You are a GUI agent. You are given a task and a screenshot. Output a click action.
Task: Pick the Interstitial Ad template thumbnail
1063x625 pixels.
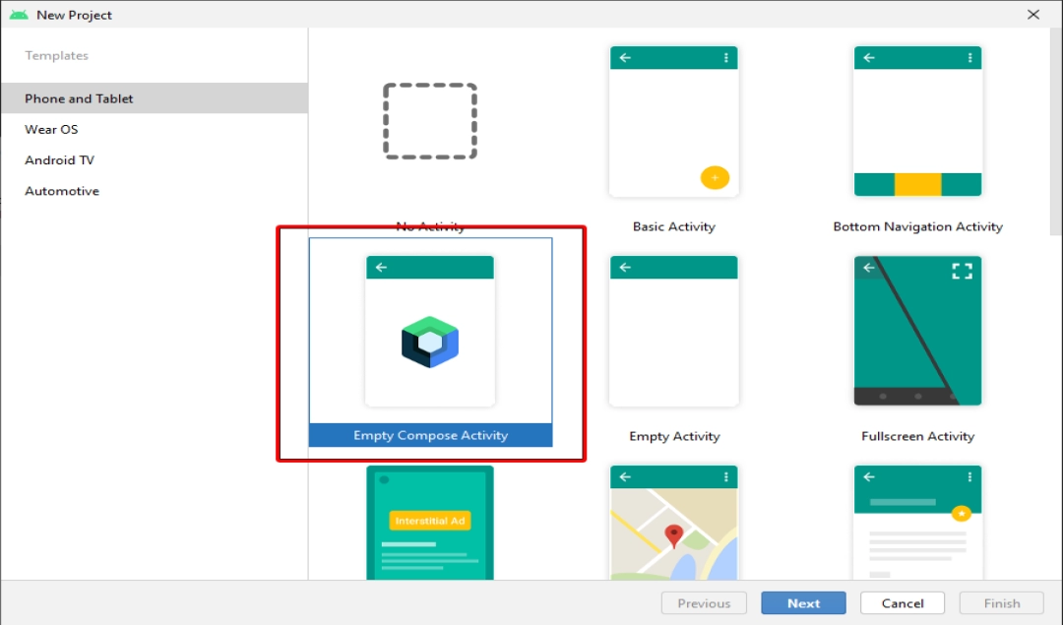(430, 523)
